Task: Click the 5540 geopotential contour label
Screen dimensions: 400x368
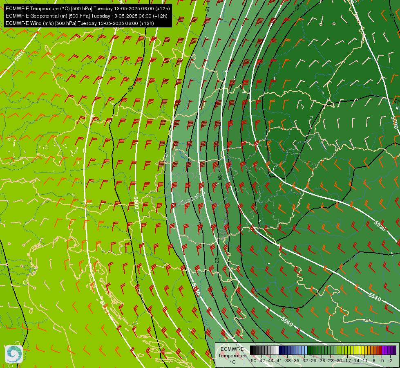Action: (375, 297)
